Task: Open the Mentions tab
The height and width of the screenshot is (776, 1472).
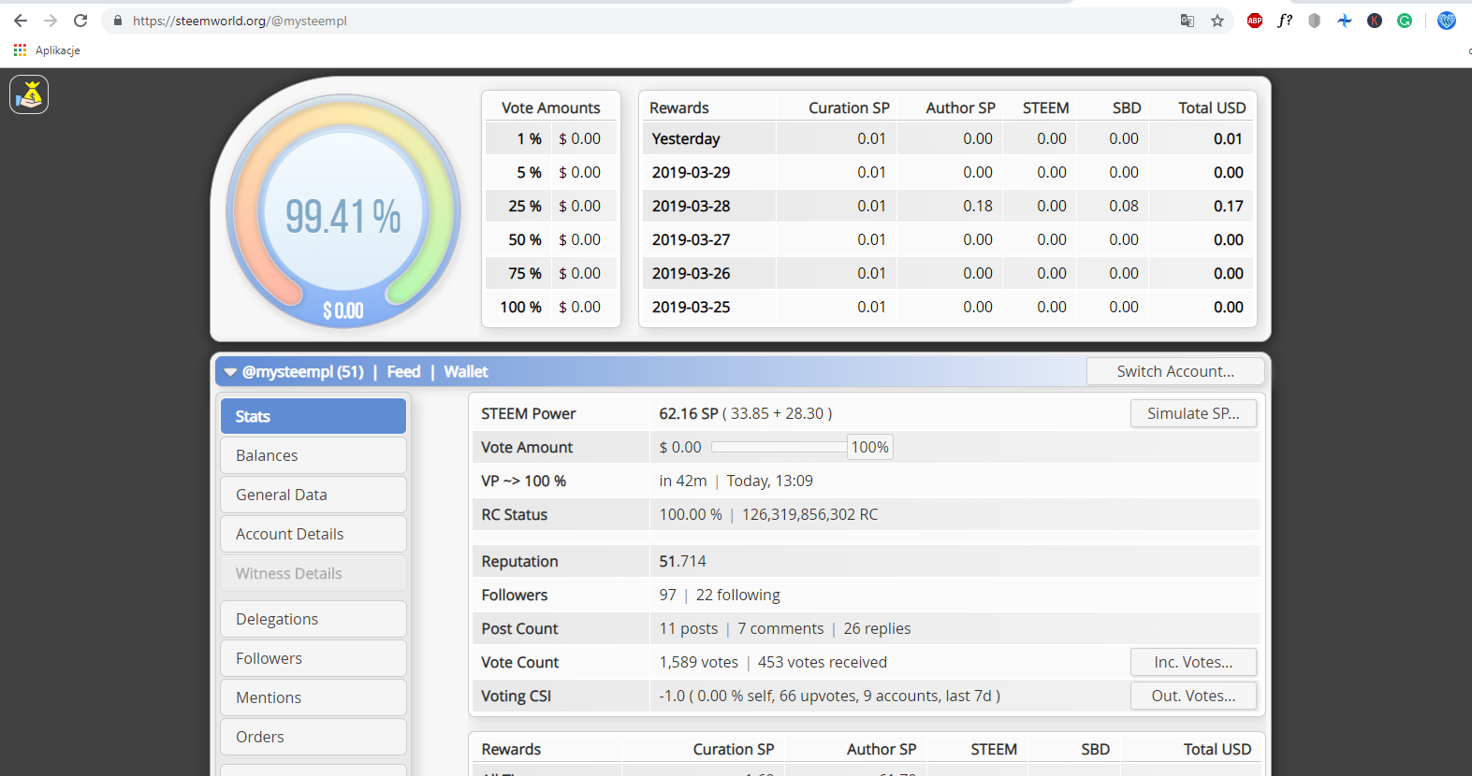Action: click(313, 697)
